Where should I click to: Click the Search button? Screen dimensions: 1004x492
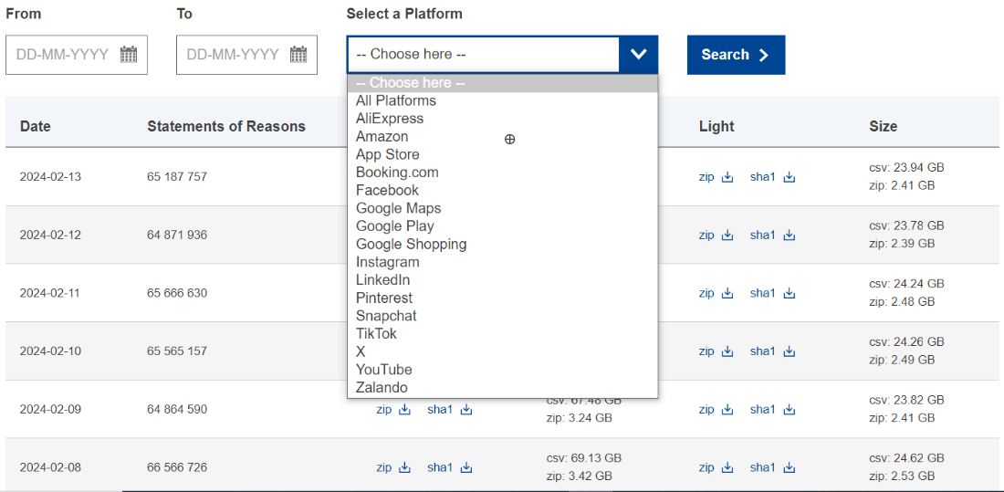(x=736, y=55)
